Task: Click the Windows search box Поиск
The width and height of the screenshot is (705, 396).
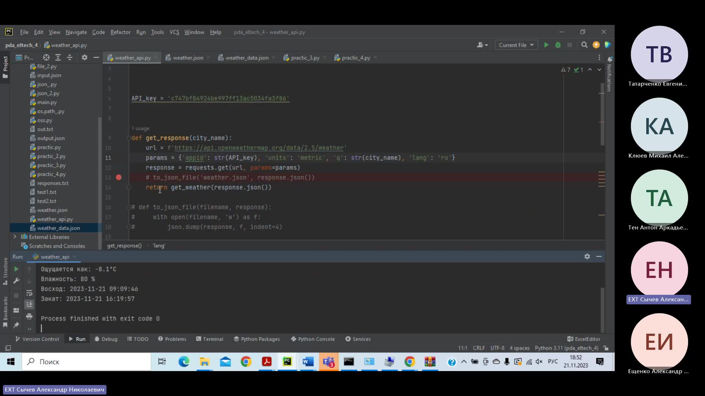Action: [x=87, y=362]
